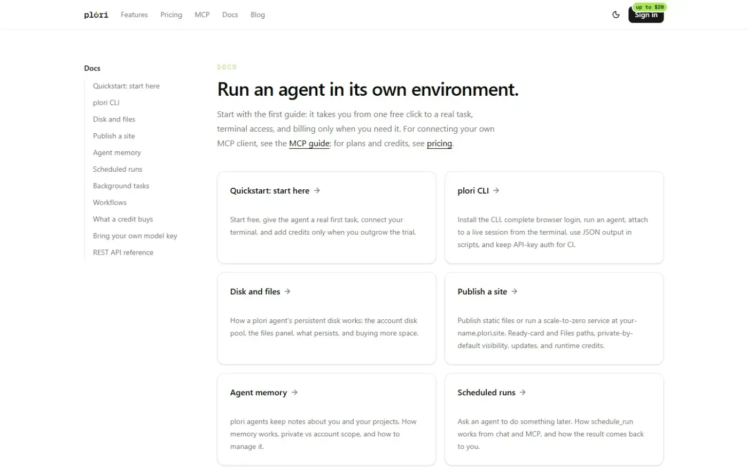748x468 pixels.
Task: Open the 'Scheduled runs' card title
Action: pos(486,393)
